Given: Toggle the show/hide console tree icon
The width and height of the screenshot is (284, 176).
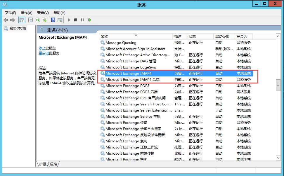Looking at the screenshot, I should tap(22, 20).
